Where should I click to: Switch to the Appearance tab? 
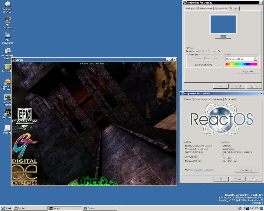point(221,8)
